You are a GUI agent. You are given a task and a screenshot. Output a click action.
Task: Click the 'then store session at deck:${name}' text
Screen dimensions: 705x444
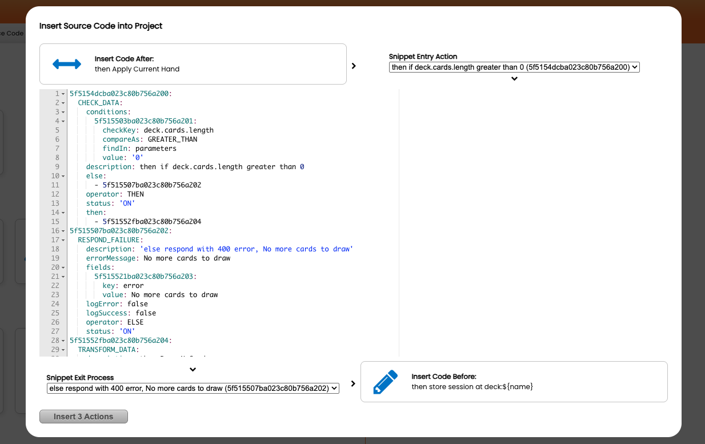coord(472,387)
